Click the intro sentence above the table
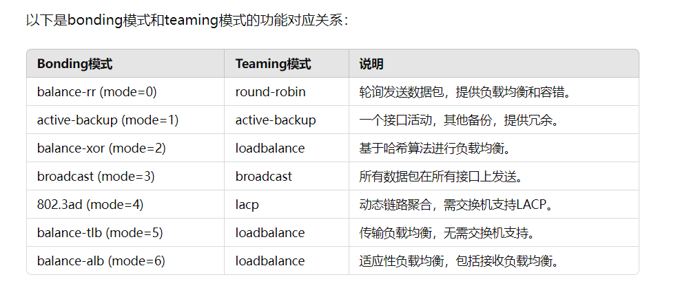This screenshot has width=689, height=288. tap(187, 20)
